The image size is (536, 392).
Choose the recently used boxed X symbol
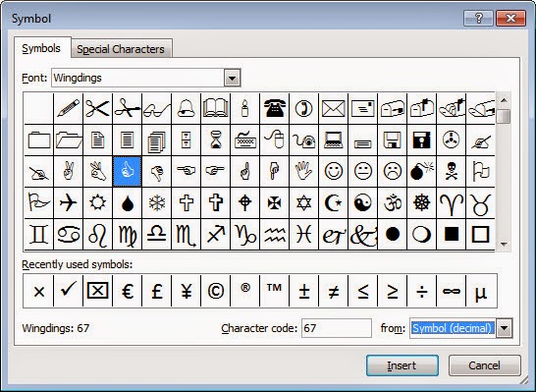98,291
